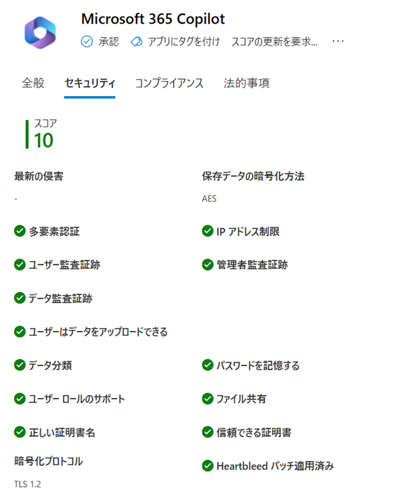
Task: Click スコアの更新を要求 link
Action: (274, 41)
